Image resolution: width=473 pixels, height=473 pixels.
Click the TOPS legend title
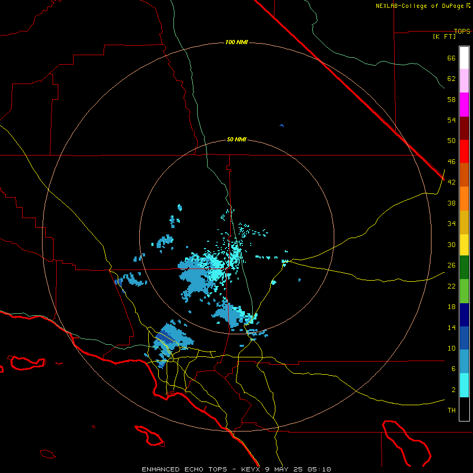click(x=462, y=31)
